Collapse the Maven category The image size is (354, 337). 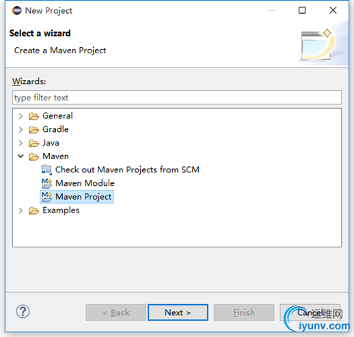pyautogui.click(x=21, y=157)
